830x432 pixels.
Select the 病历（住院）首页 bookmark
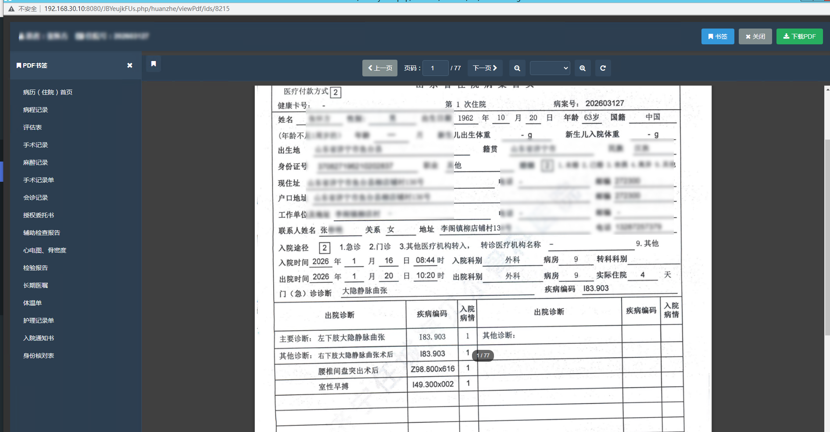47,92
